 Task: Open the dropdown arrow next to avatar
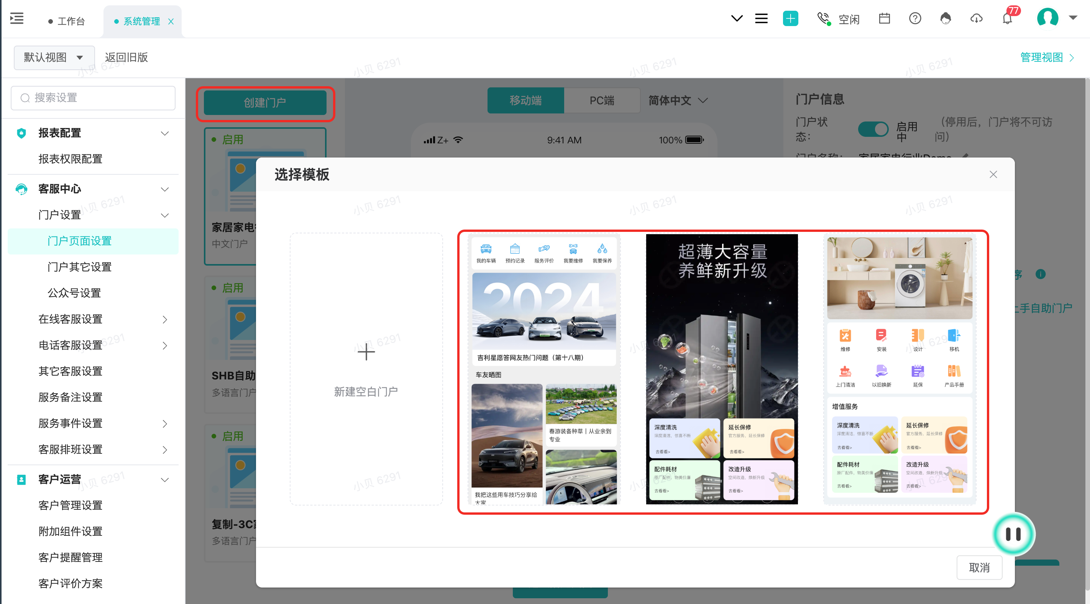click(x=1073, y=18)
